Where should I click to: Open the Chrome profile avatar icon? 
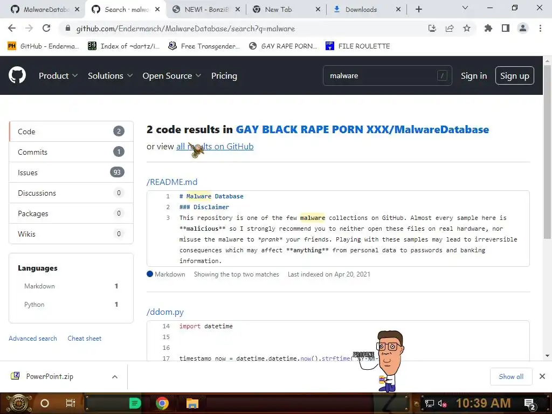(523, 29)
